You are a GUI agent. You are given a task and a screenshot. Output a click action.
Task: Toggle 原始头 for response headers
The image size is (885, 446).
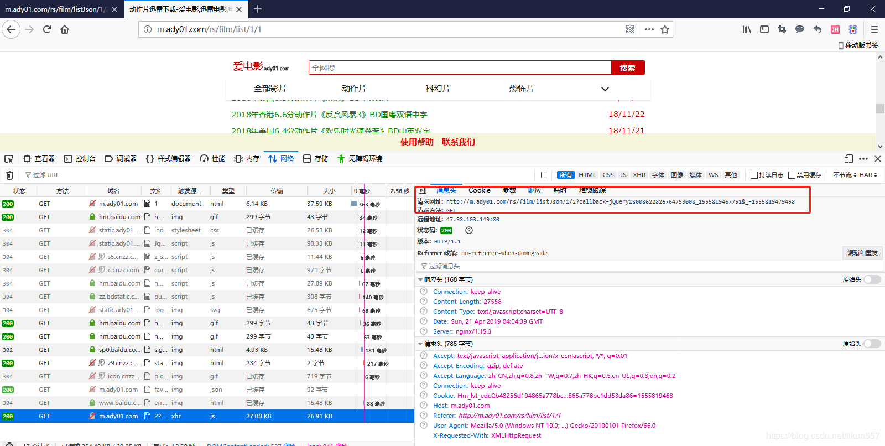(x=872, y=279)
